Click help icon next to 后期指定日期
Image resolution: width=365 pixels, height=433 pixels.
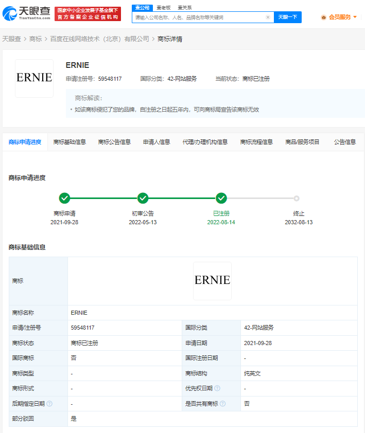[x=49, y=404]
